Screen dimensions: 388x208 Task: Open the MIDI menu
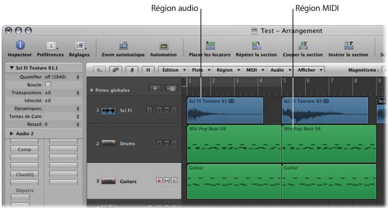[x=254, y=70]
